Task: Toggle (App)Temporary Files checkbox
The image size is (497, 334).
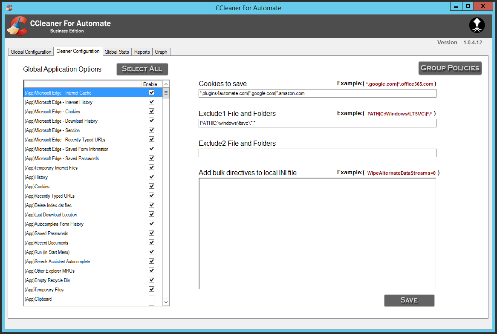Action: [151, 289]
